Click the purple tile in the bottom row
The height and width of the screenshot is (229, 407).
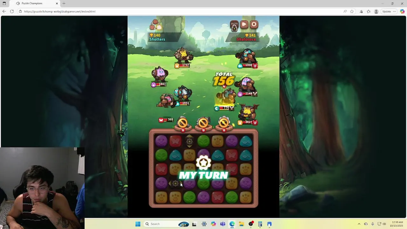(x=203, y=197)
